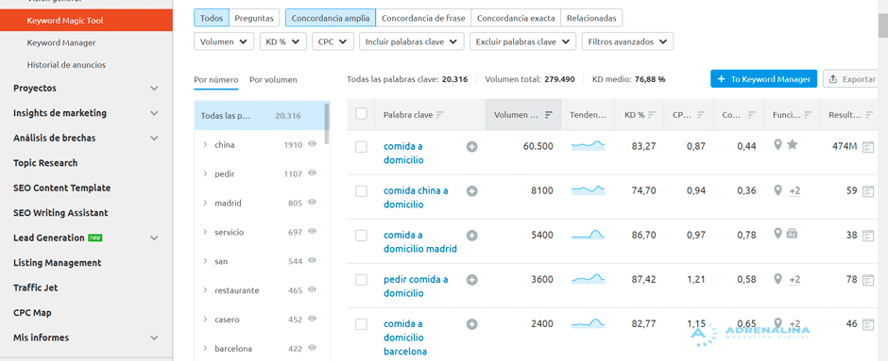Click '+2' features in 'comida china' row

coord(794,191)
